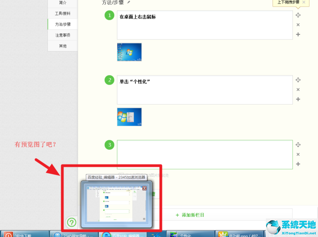Screen dimensions: 318x237
Task: Click the pencil edit icon beside 方法/步骤 heading
Action: tap(129, 2)
